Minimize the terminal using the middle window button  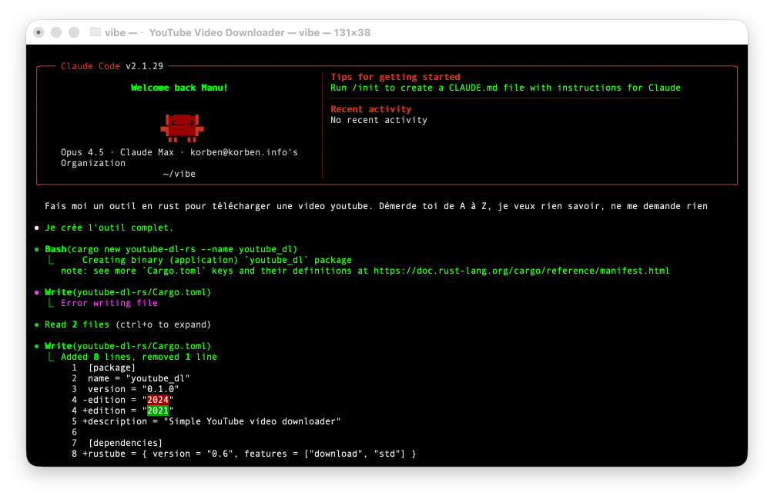pyautogui.click(x=56, y=32)
